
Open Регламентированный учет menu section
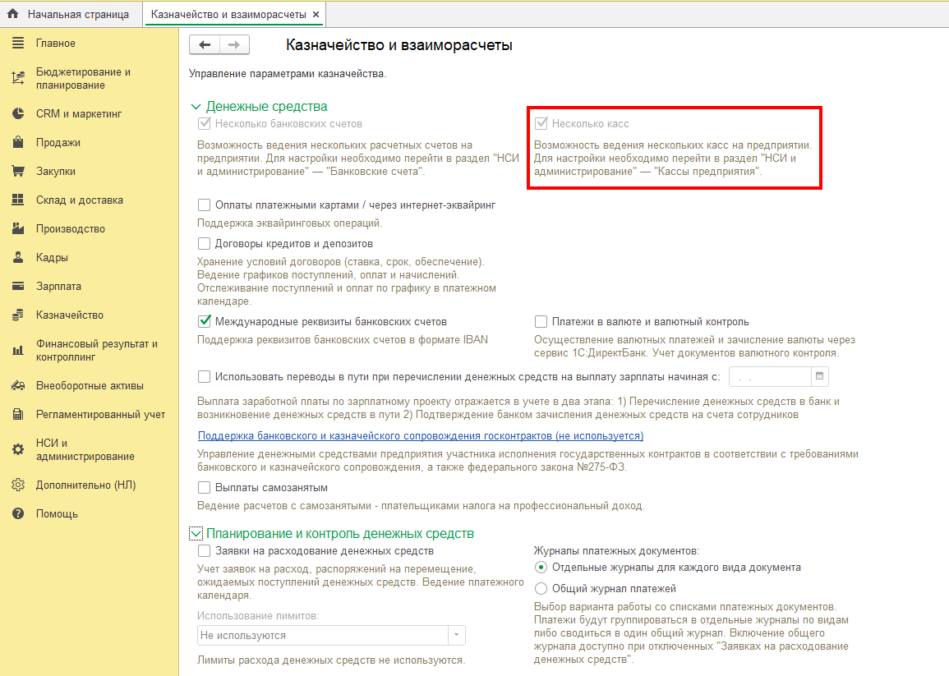(100, 415)
